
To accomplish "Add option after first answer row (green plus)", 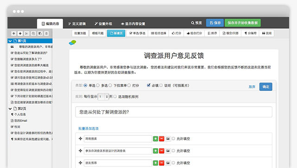I will tap(155, 139).
